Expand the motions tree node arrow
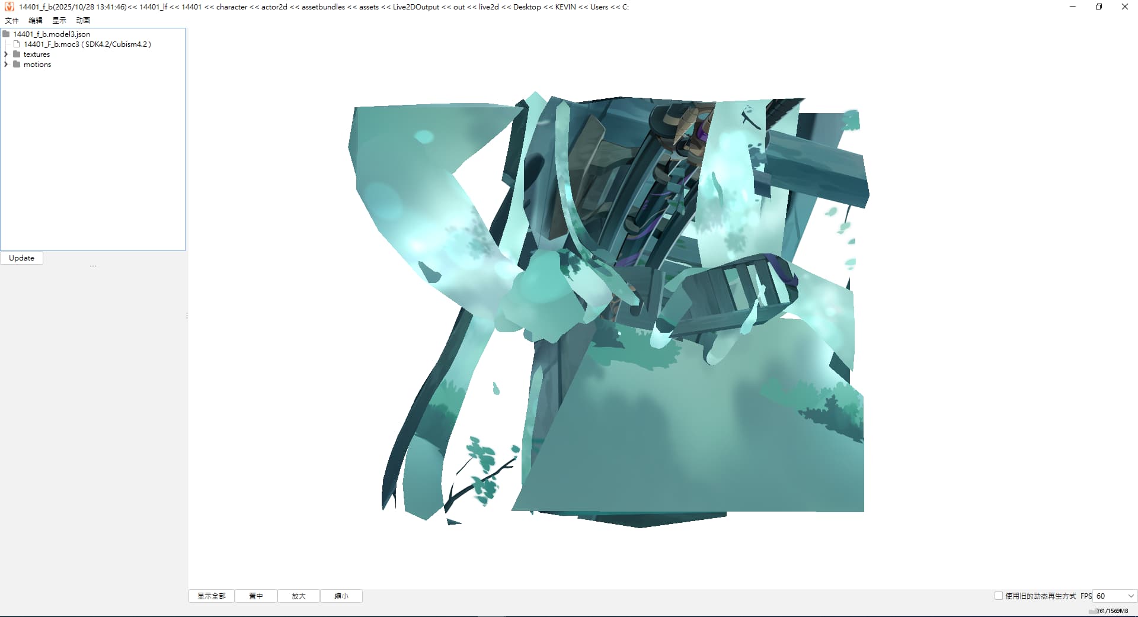 pos(6,65)
